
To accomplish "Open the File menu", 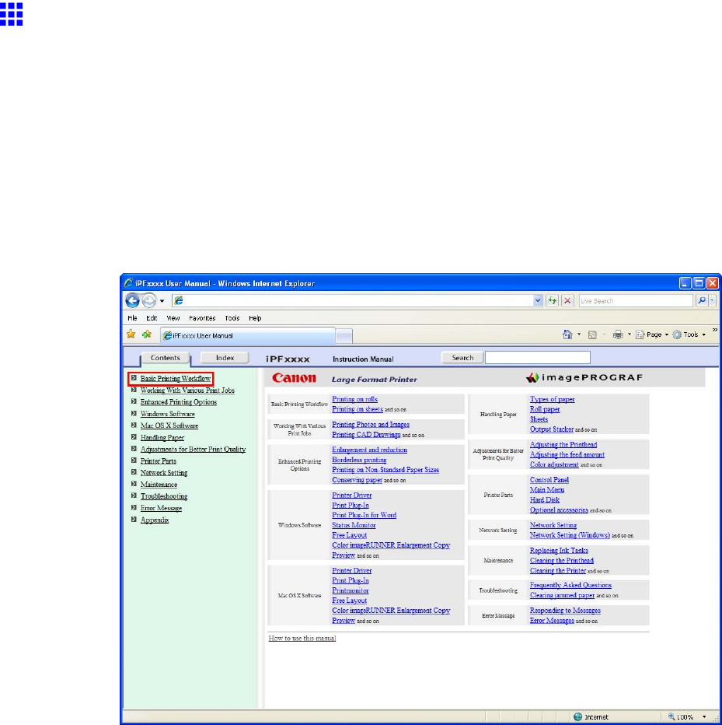I will (x=133, y=318).
